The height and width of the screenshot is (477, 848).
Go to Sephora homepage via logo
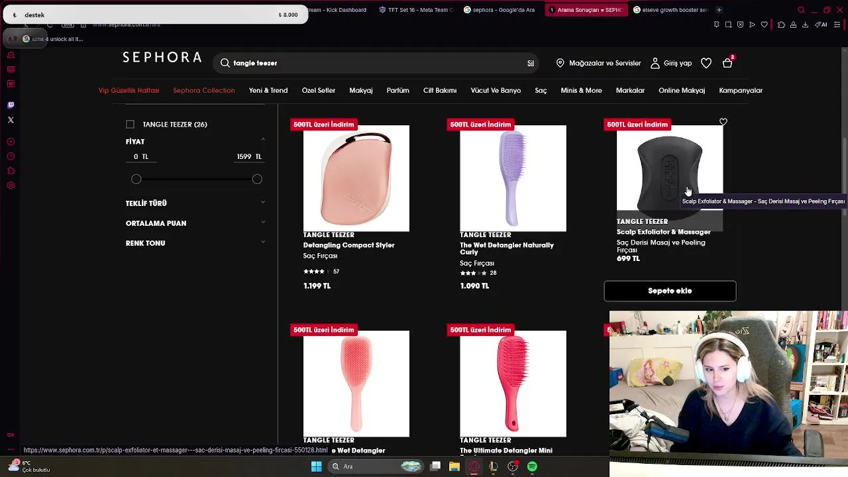[162, 58]
